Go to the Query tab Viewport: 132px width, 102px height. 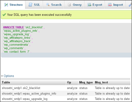(74, 5)
